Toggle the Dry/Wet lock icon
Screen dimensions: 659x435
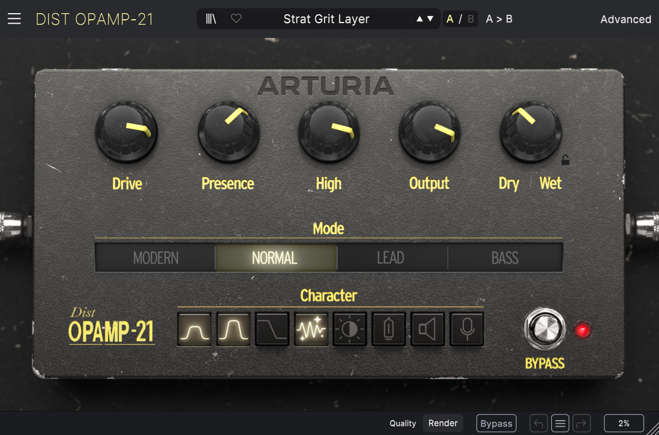tap(565, 159)
